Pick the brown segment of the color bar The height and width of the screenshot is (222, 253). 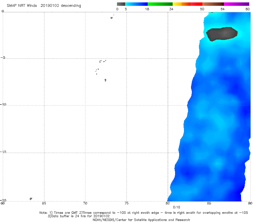213,4
